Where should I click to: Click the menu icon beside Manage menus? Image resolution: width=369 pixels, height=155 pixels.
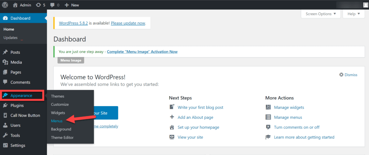(x=268, y=117)
